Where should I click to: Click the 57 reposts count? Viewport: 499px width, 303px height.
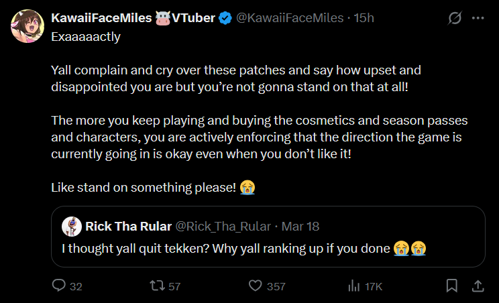174,286
